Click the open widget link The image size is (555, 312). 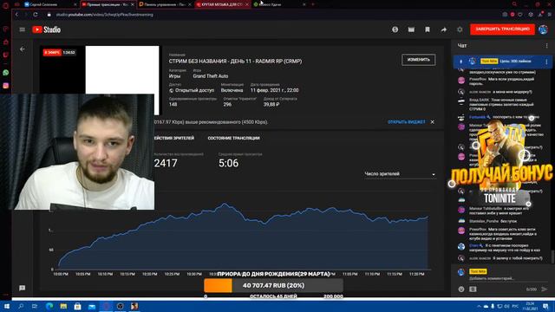(x=407, y=122)
